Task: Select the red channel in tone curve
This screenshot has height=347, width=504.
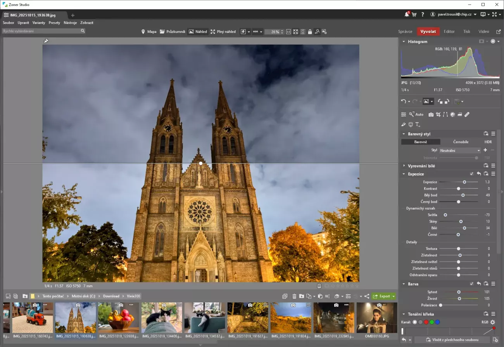Action: pos(426,322)
